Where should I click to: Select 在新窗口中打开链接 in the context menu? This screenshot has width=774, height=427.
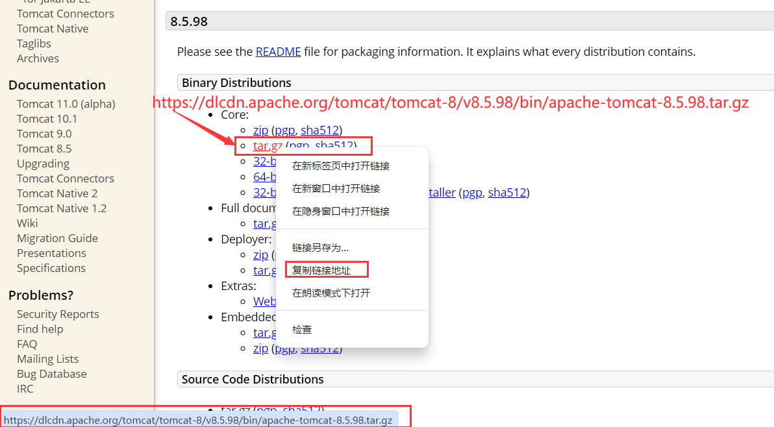[336, 189]
